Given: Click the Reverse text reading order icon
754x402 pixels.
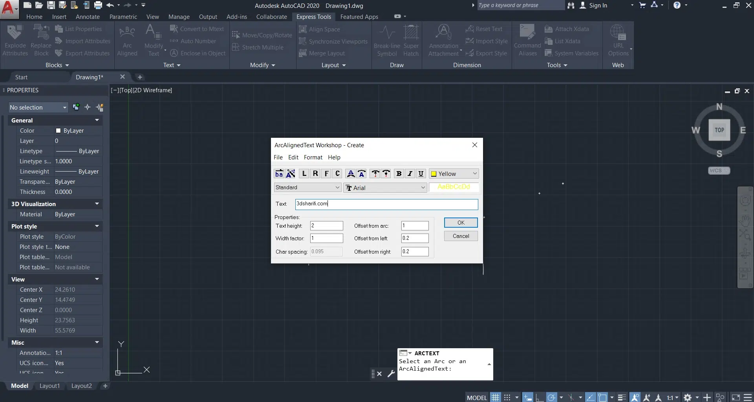Looking at the screenshot, I should click(279, 174).
